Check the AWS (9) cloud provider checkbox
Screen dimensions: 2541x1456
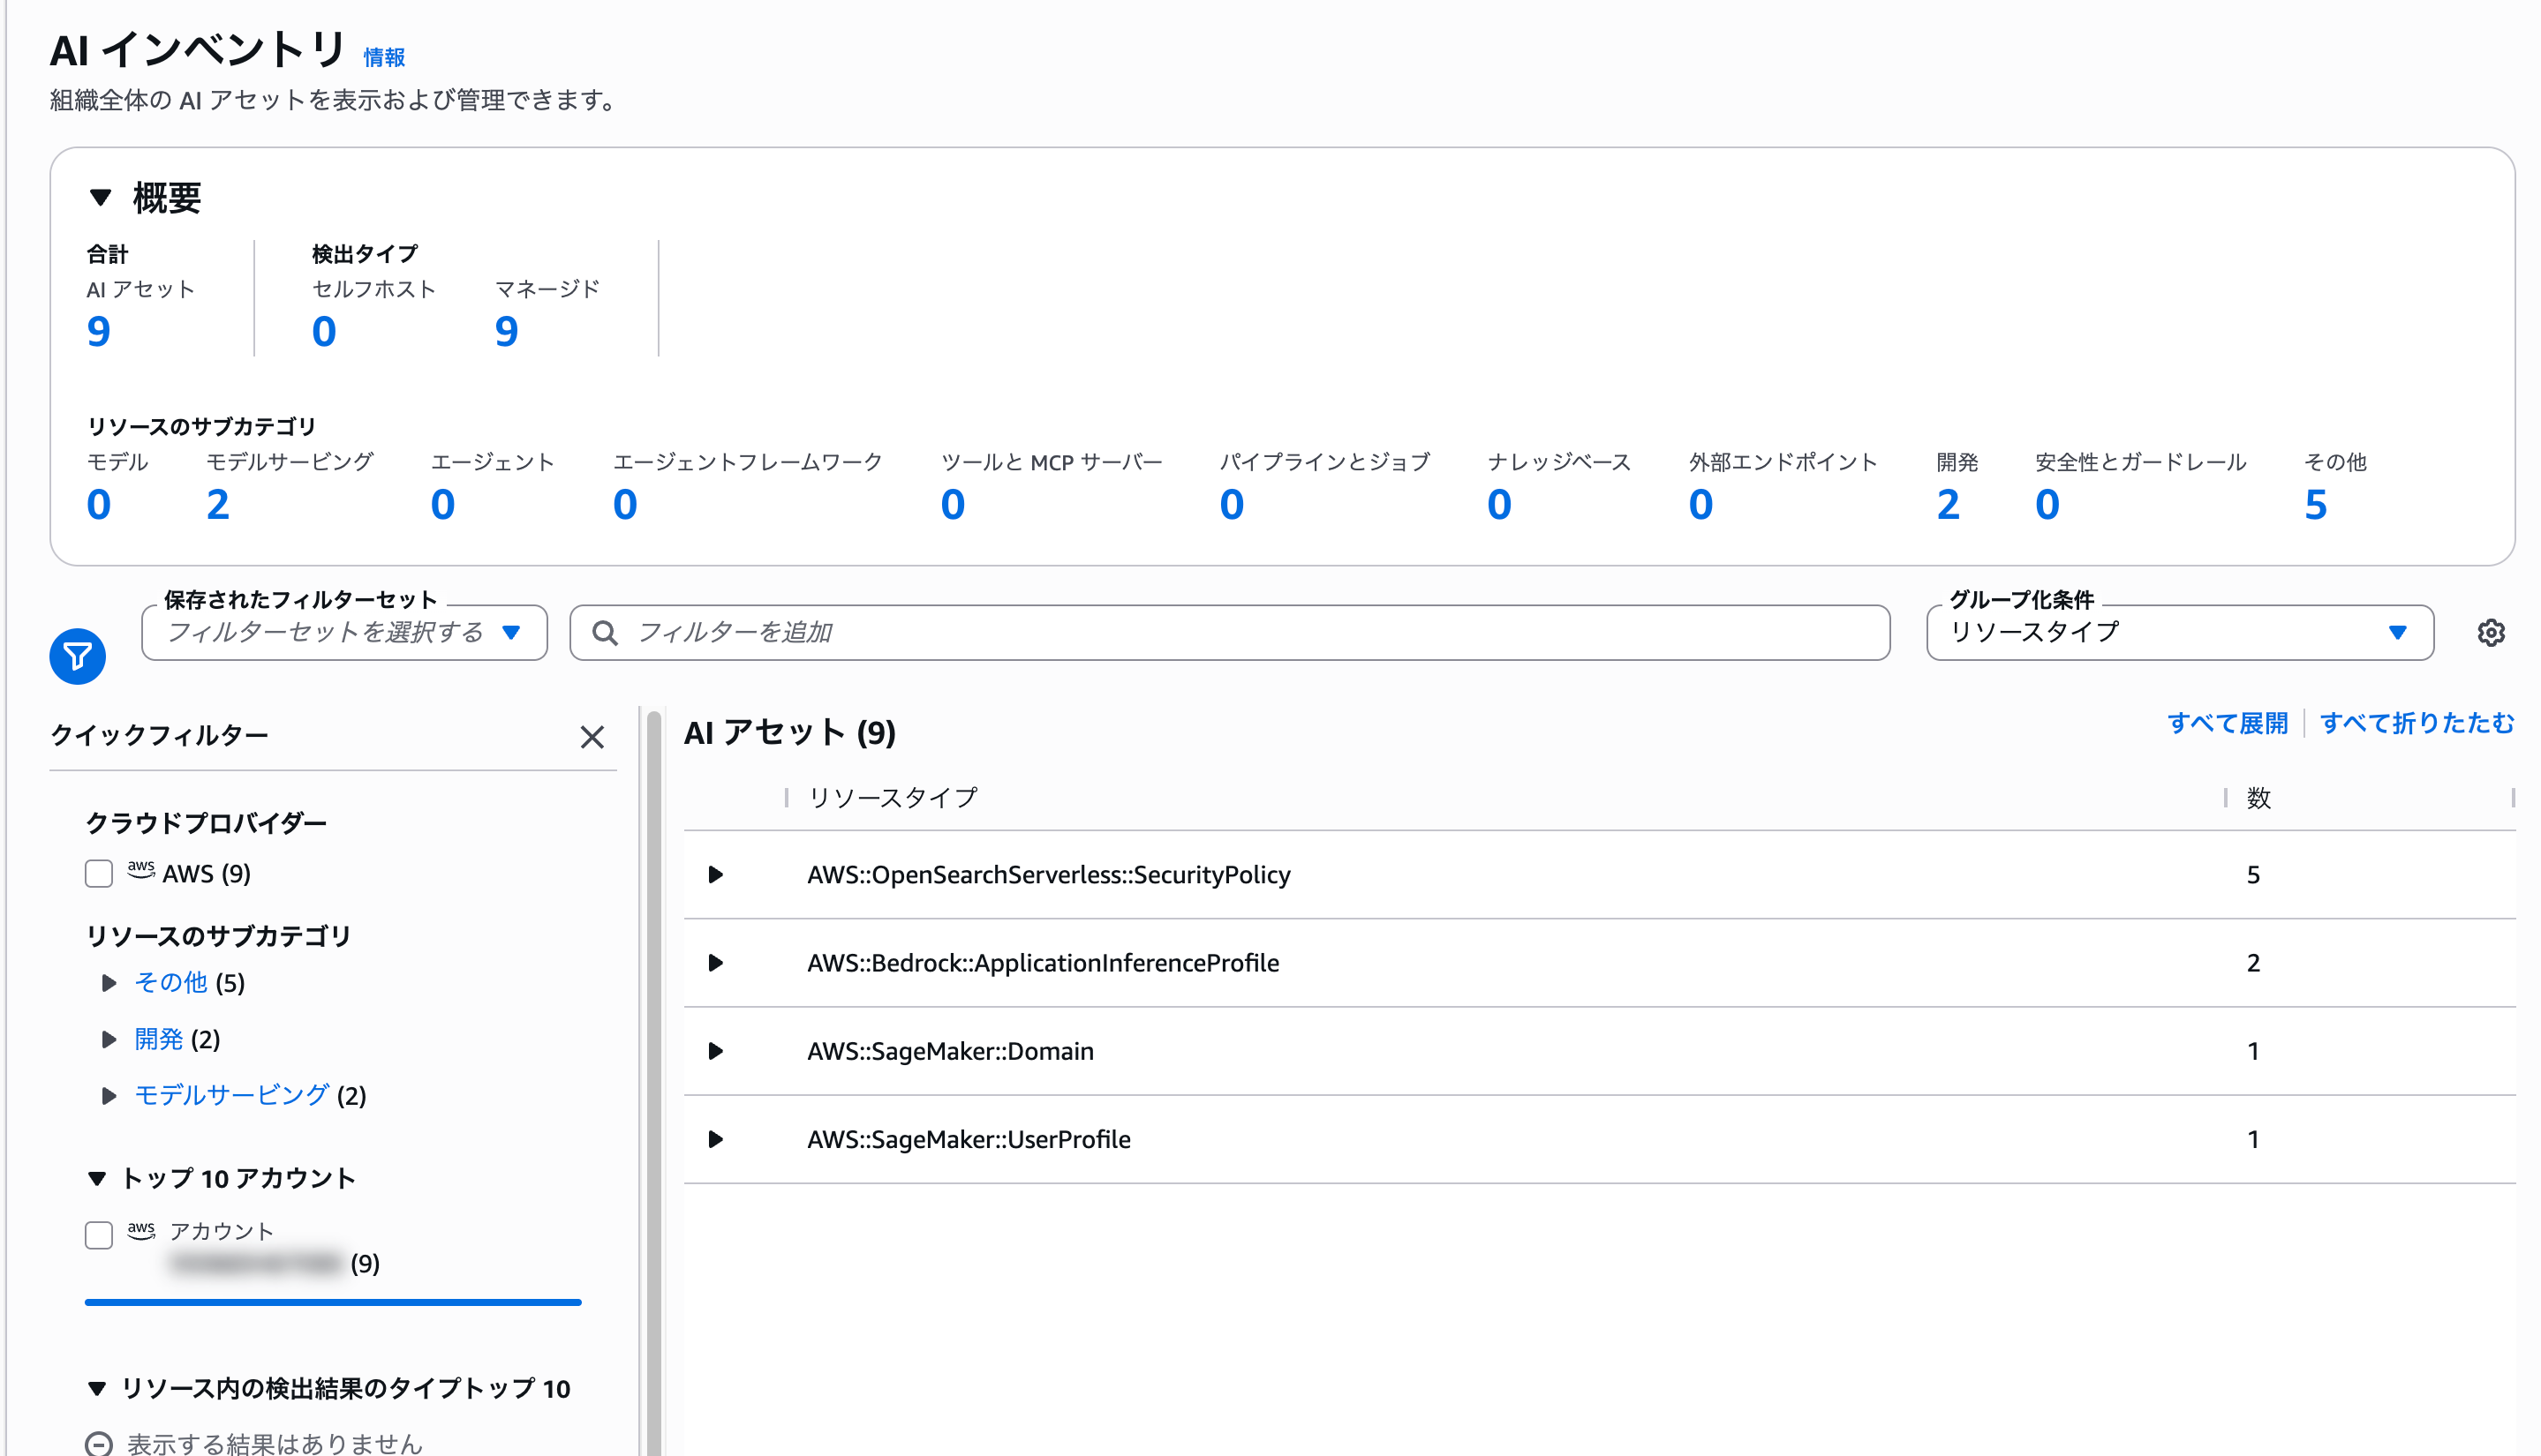point(98,874)
